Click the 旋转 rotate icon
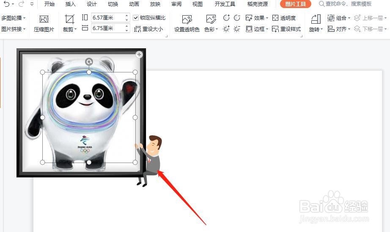This screenshot has width=390, height=232. [x=316, y=19]
